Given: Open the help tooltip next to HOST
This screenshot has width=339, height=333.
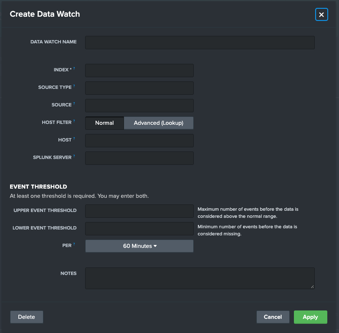Looking at the screenshot, I should pyautogui.click(x=74, y=138).
